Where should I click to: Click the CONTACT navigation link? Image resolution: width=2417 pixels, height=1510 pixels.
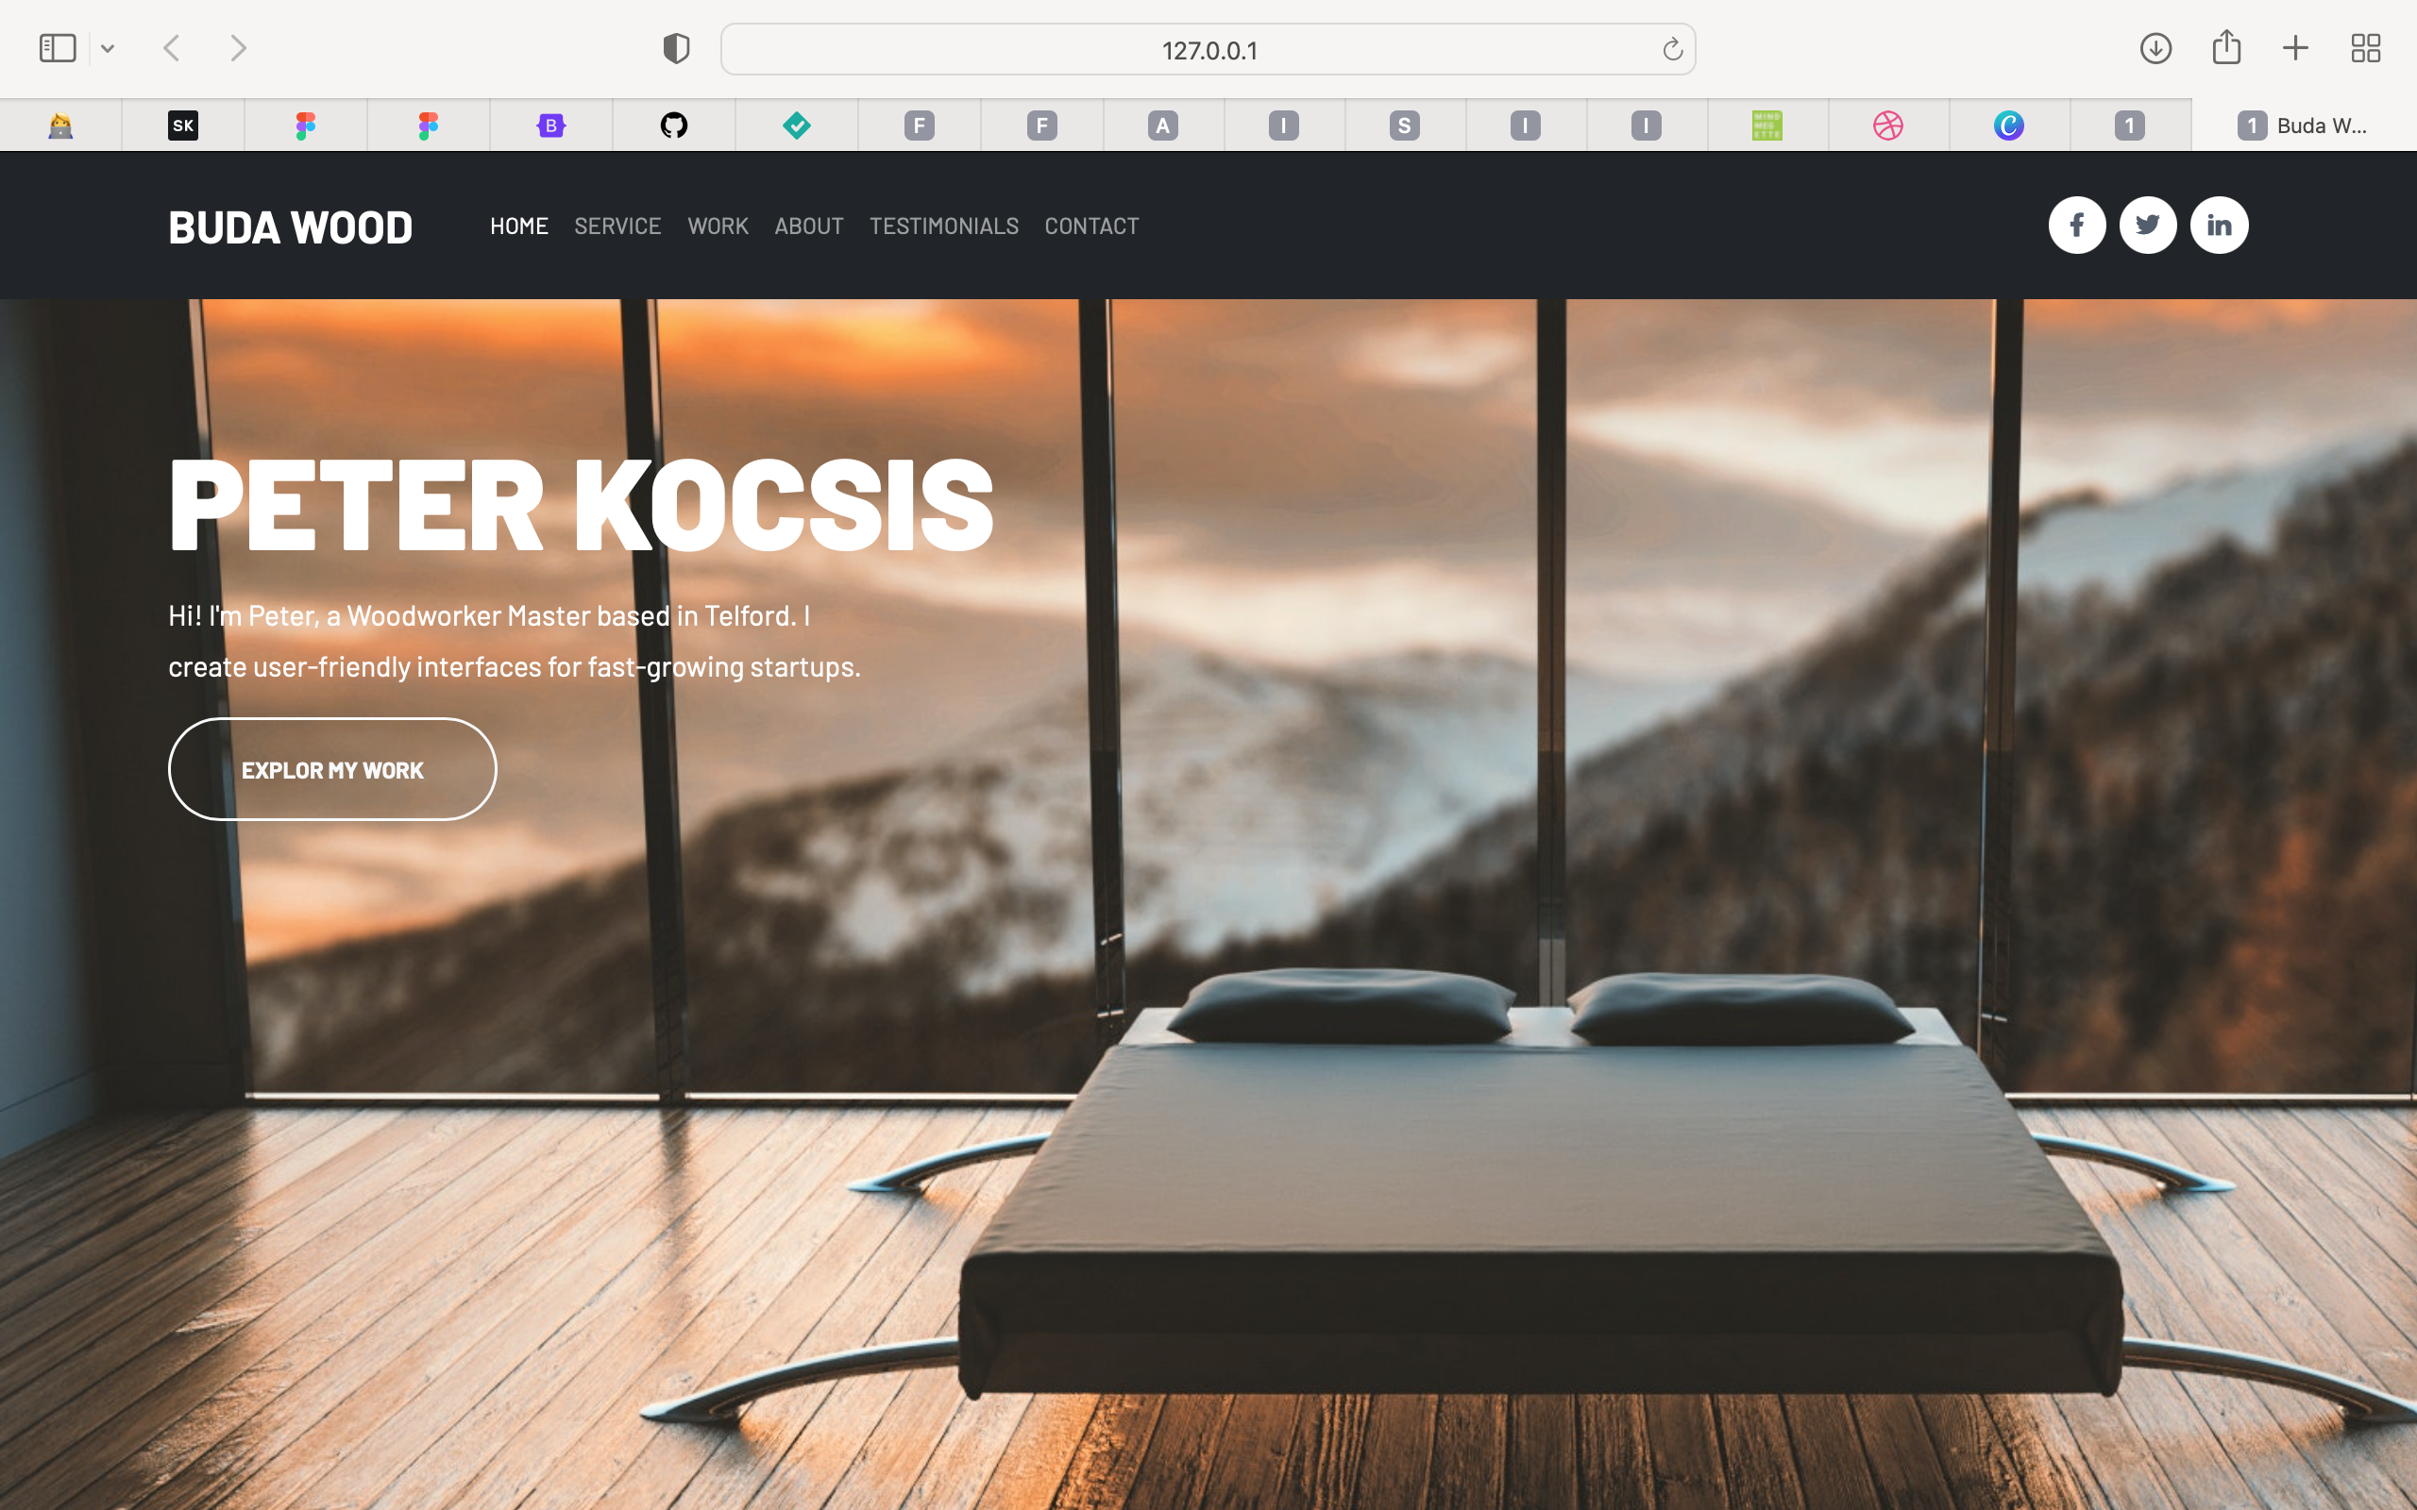coord(1091,225)
